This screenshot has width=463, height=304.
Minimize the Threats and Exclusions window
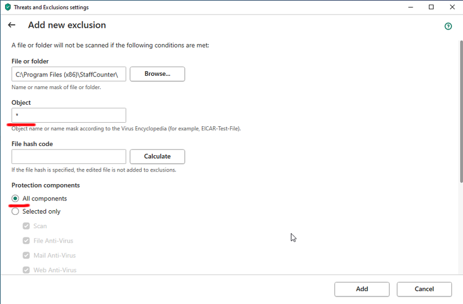pyautogui.click(x=410, y=7)
